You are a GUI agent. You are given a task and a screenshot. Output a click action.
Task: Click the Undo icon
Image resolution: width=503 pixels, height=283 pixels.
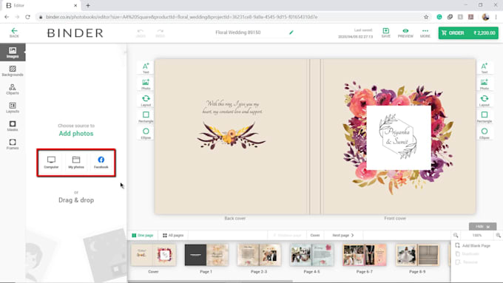141,33
